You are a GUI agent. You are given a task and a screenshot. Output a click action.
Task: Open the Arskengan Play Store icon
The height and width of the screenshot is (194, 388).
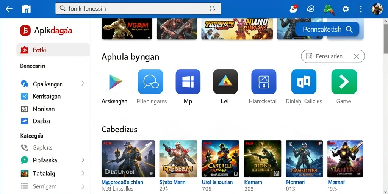pyautogui.click(x=116, y=82)
